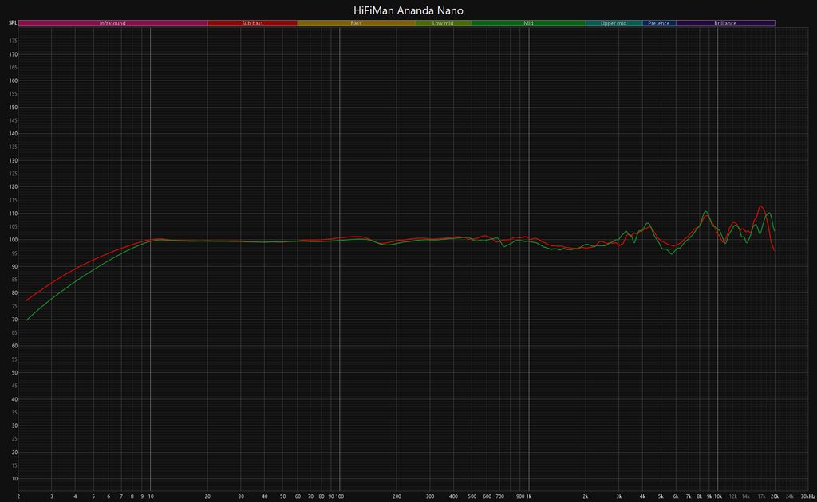
Task: Click the 10k frequency axis label
Action: click(717, 496)
